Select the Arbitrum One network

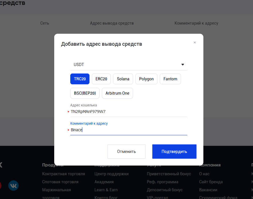click(x=117, y=93)
